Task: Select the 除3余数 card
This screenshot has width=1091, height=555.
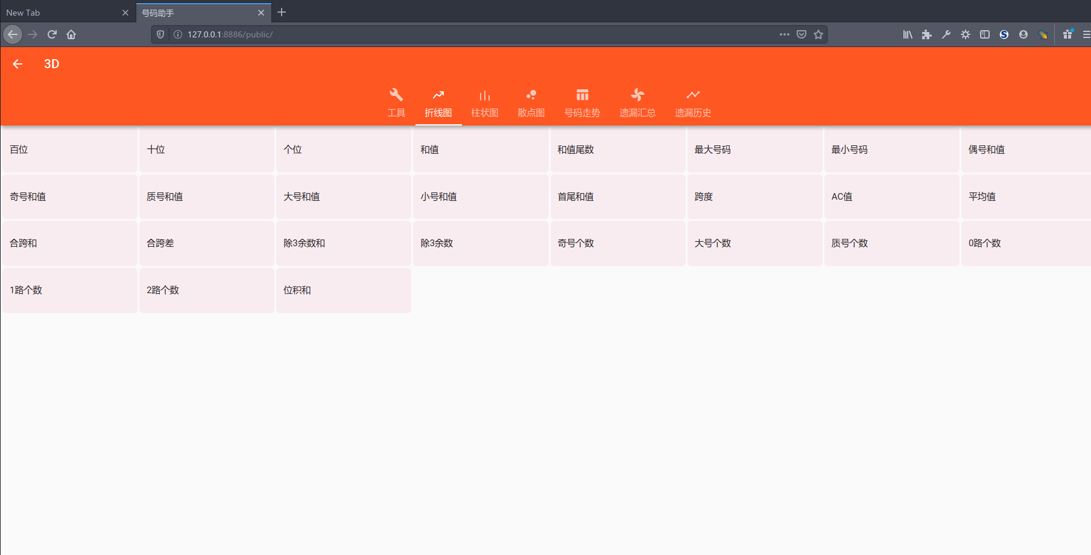Action: tap(481, 243)
